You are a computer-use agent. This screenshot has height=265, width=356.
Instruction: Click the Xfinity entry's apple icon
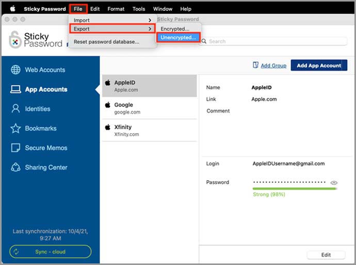click(108, 127)
